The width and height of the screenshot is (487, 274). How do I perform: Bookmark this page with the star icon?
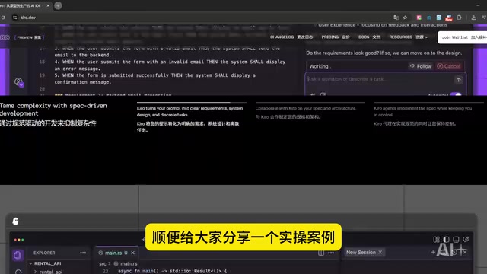tap(405, 18)
